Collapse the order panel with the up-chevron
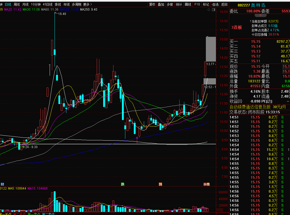This screenshot has width=290, height=215. [260, 15]
